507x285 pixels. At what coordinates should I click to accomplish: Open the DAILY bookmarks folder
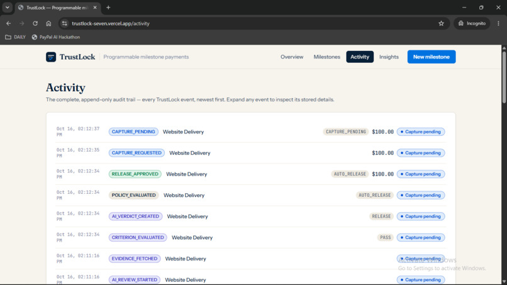(16, 37)
